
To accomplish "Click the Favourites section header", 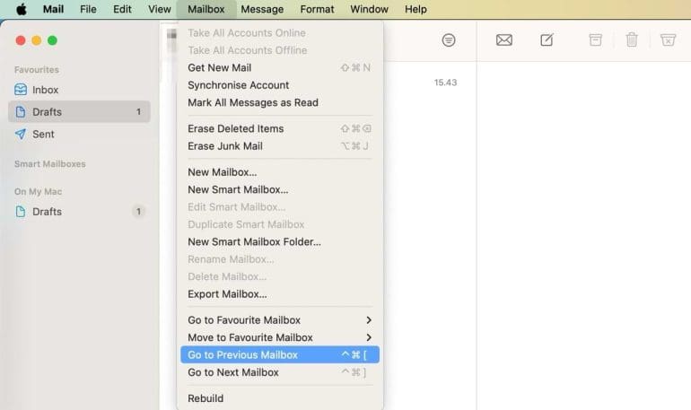I will (37, 70).
